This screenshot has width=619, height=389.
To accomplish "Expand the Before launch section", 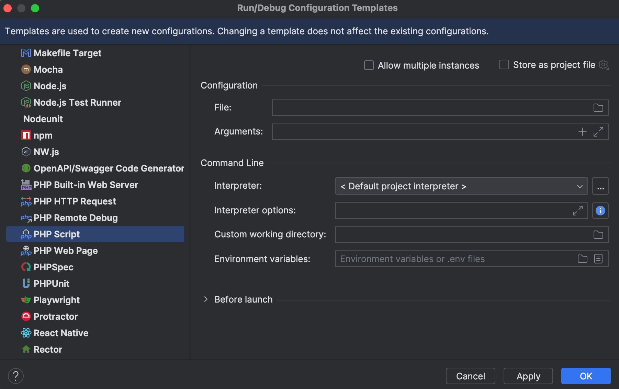I will 205,299.
